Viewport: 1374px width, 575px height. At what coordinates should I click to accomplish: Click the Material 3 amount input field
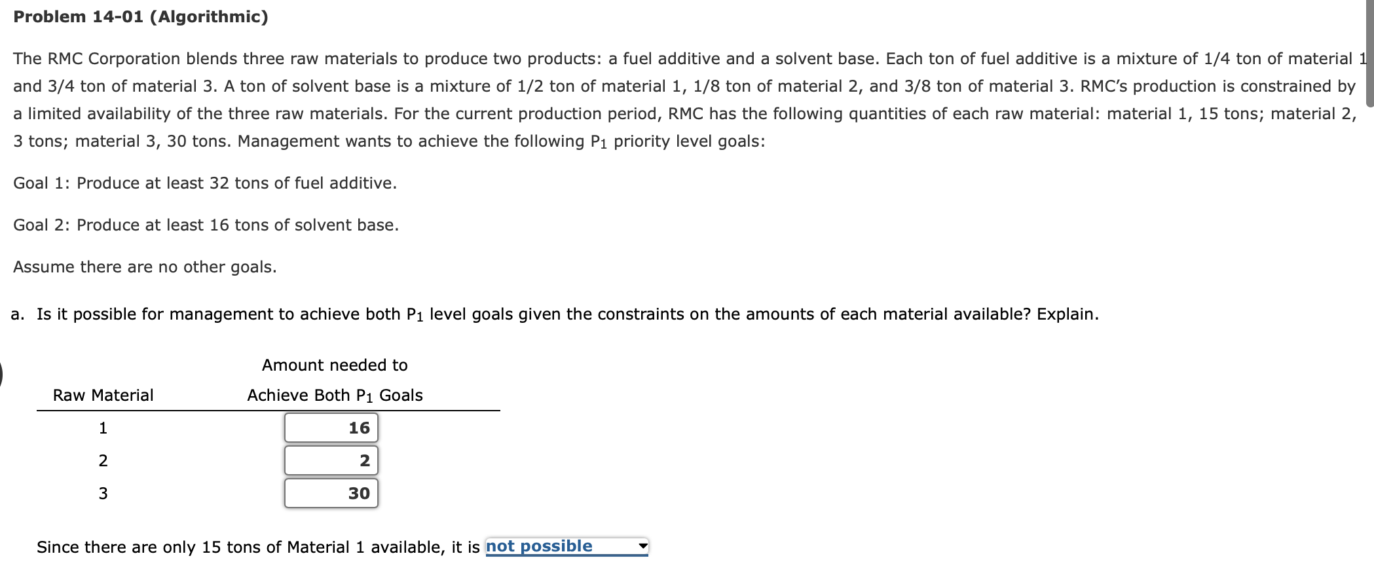pyautogui.click(x=331, y=494)
